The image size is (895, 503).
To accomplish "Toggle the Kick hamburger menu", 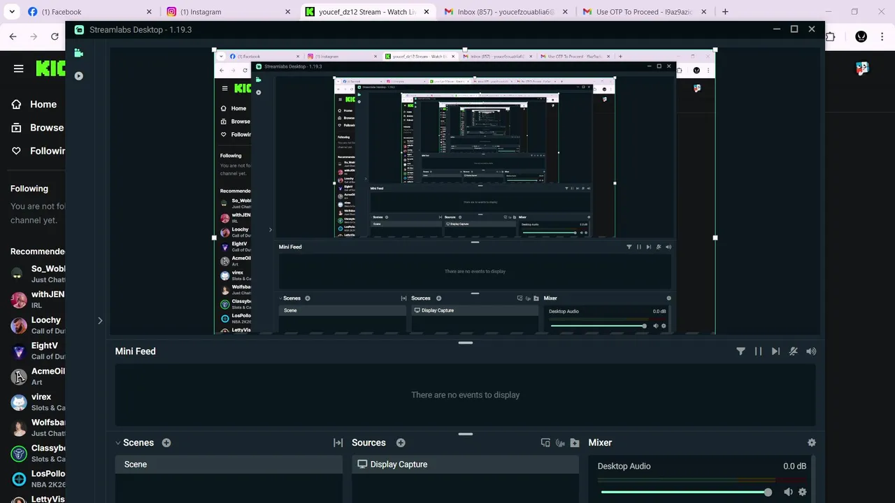I will point(19,68).
